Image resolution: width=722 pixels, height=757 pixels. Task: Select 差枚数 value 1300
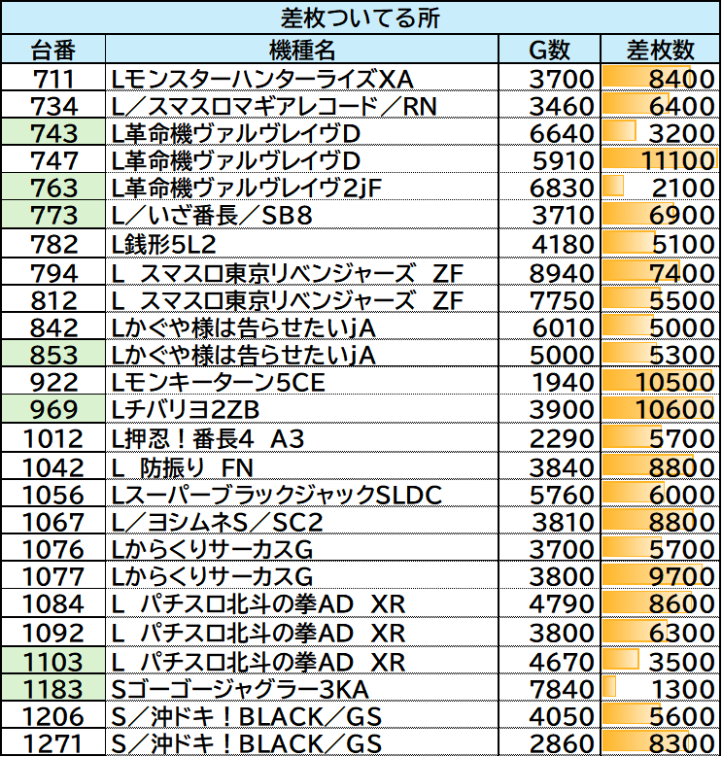[660, 687]
